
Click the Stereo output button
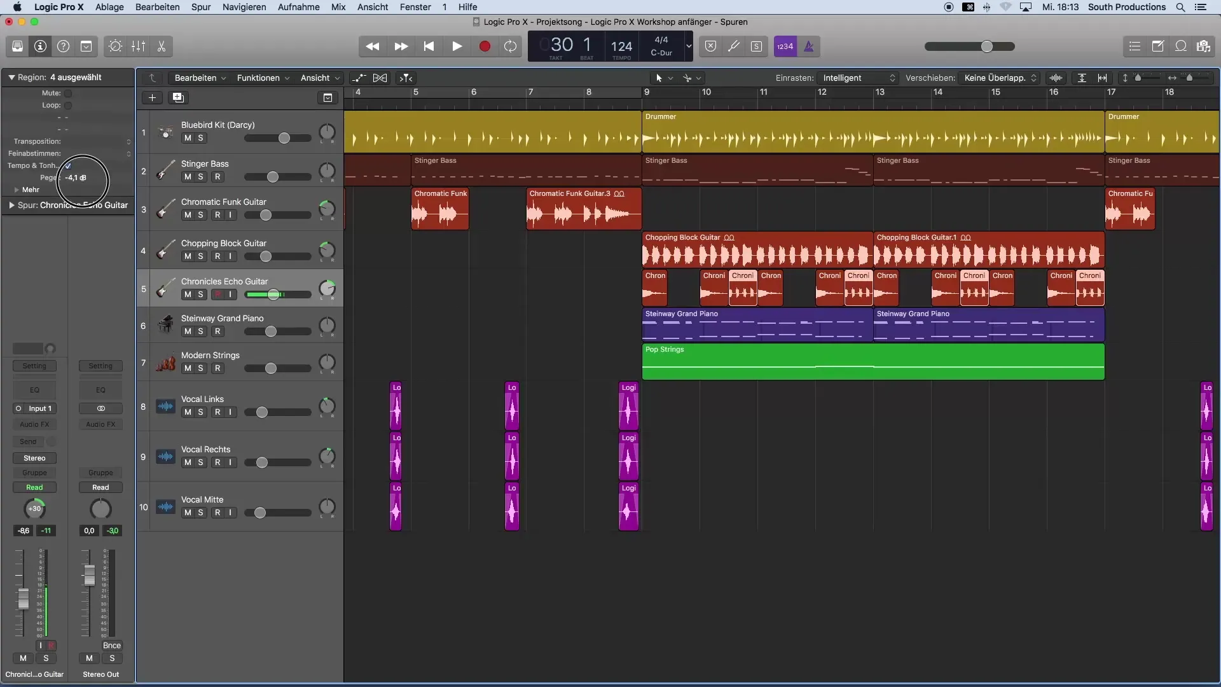pos(34,458)
